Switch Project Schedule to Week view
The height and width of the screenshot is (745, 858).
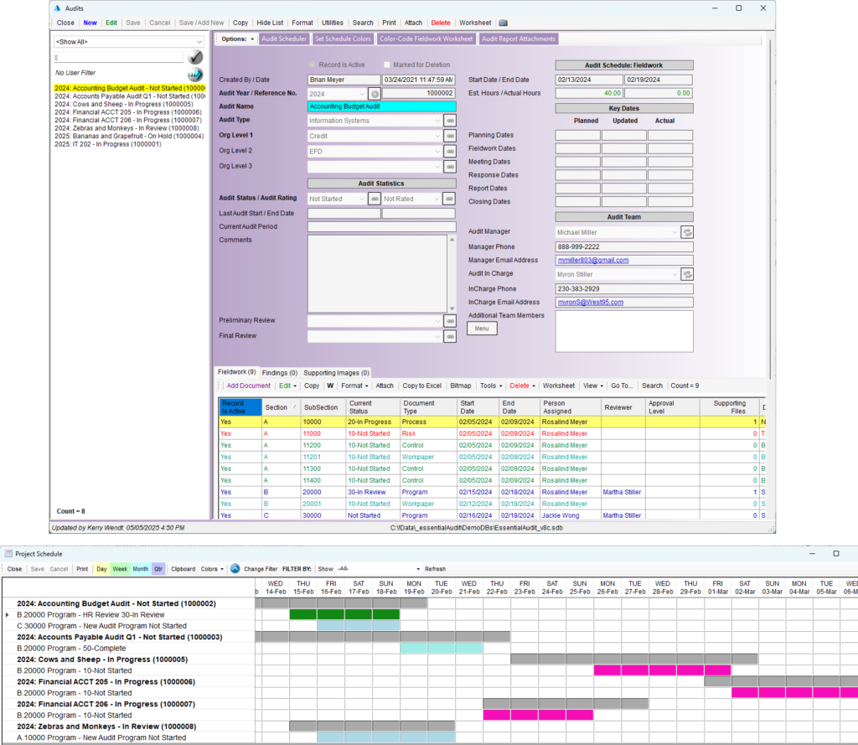(x=120, y=569)
